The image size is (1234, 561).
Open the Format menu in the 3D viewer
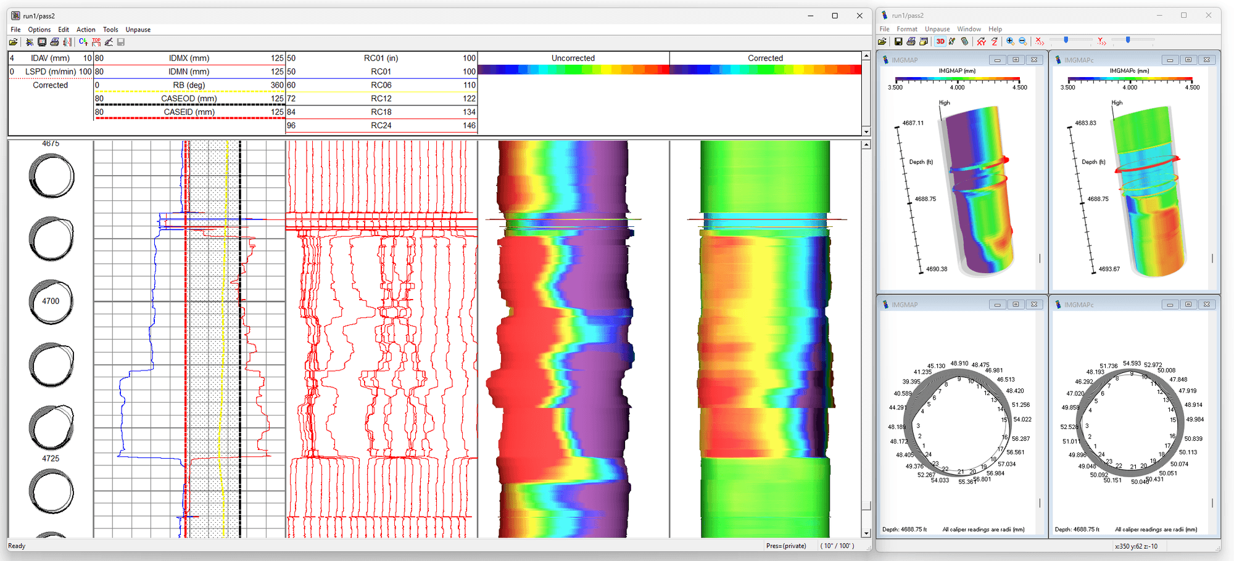click(x=907, y=28)
